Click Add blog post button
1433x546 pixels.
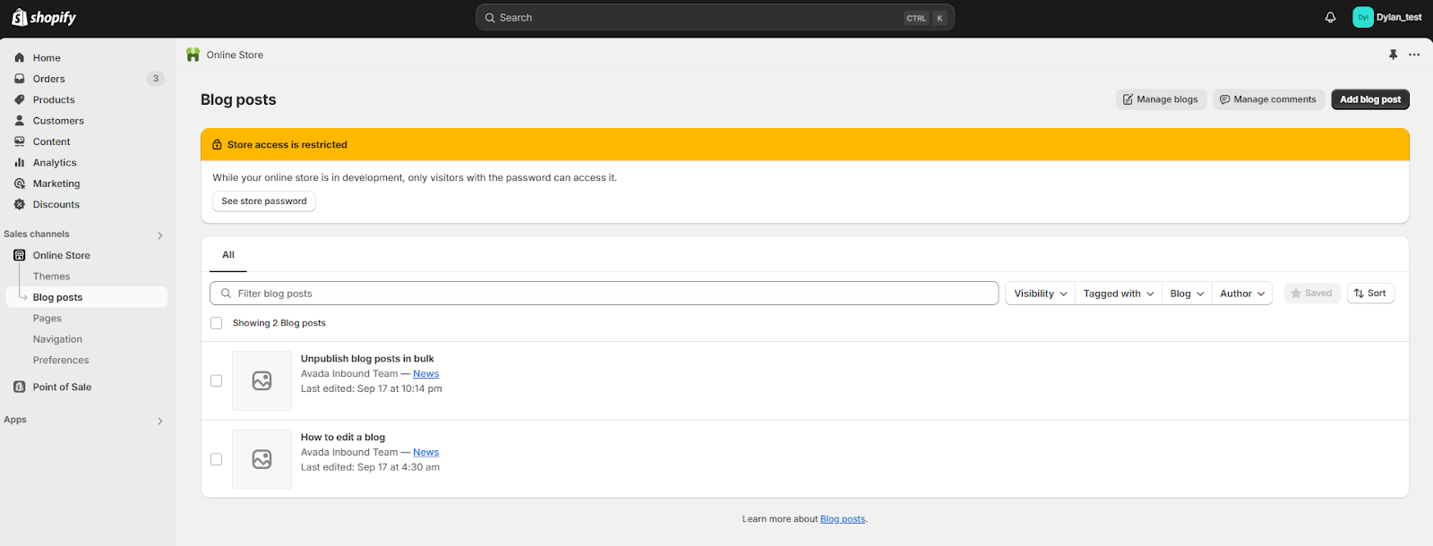tap(1370, 99)
